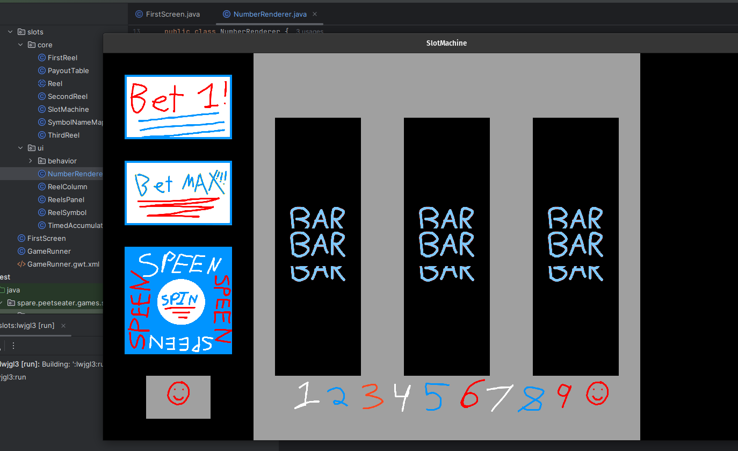Open GameRunner.gwt.xml file icon

point(21,264)
